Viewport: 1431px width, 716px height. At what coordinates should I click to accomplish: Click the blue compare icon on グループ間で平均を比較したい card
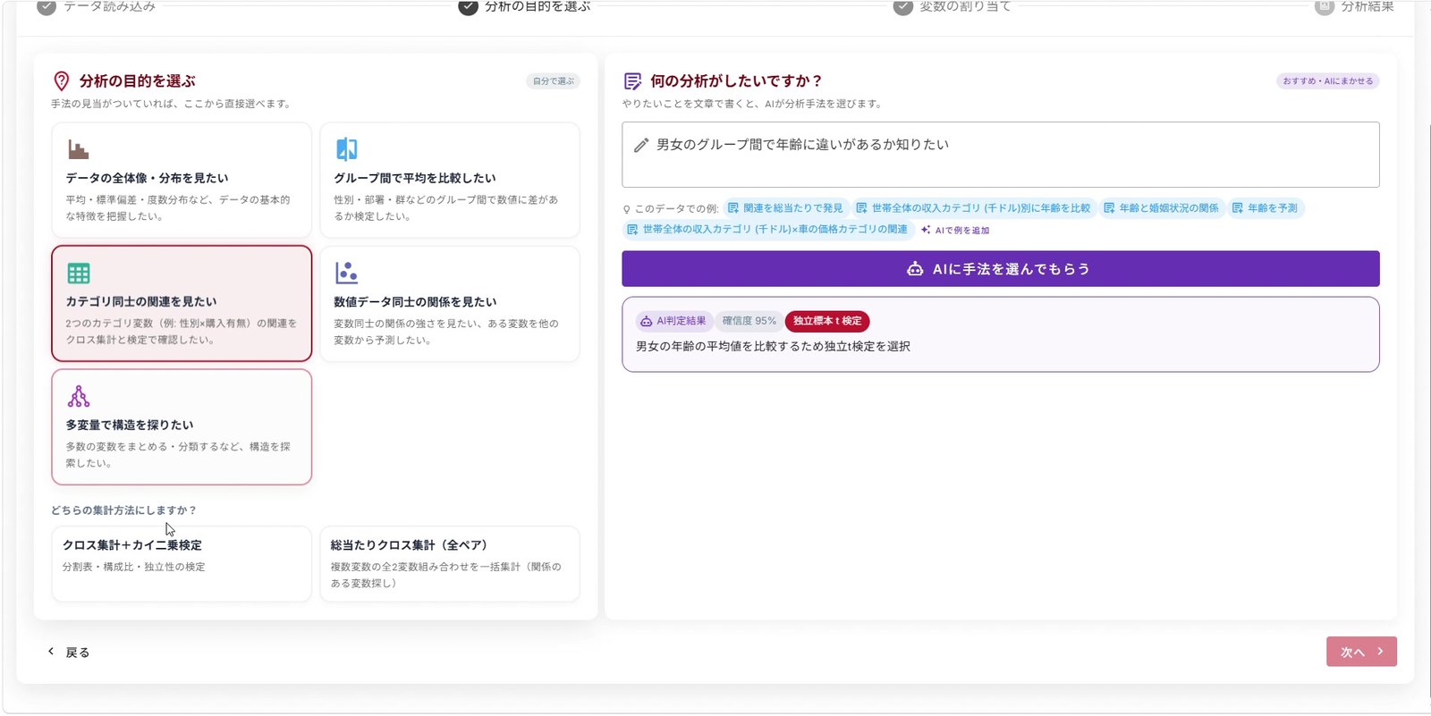347,149
